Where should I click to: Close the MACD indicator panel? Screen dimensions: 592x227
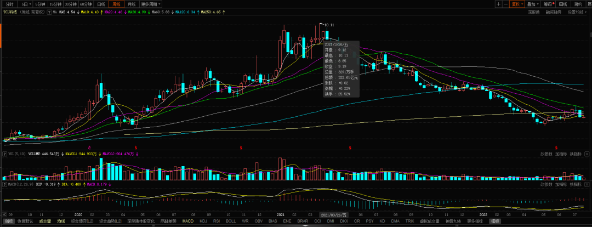[587, 184]
